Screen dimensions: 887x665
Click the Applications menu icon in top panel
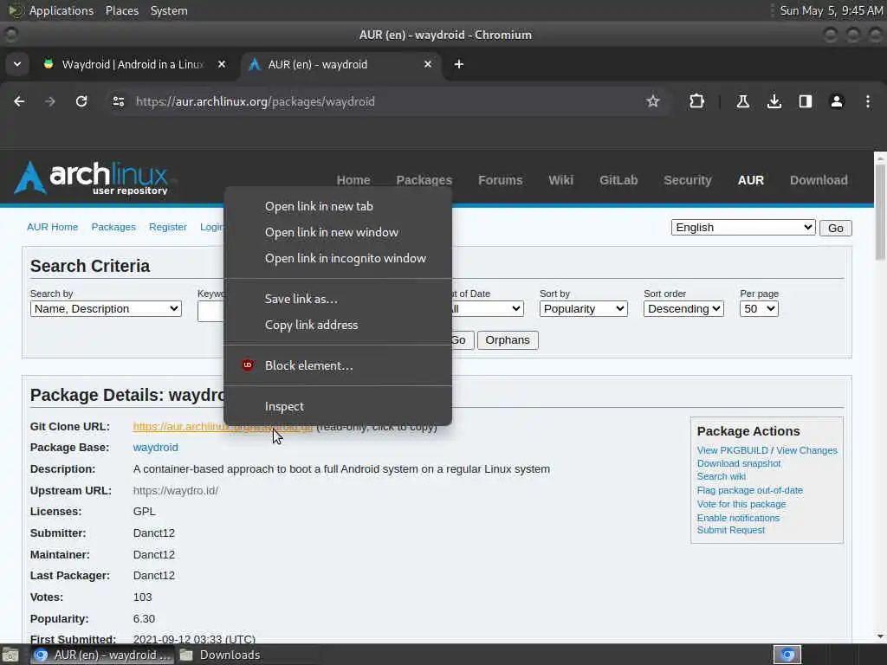(16, 10)
